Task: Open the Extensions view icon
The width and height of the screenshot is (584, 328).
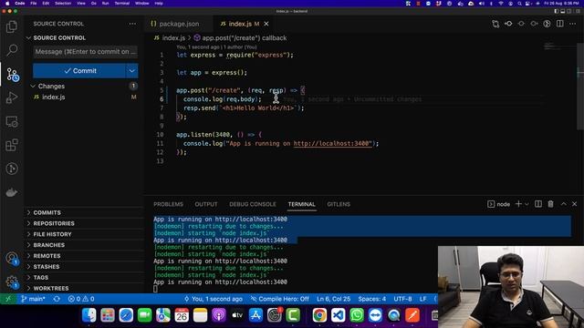Action: pos(12,145)
